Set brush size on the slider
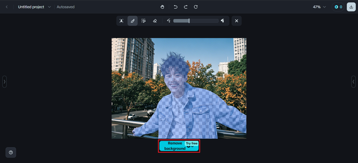The image size is (358, 163). (196, 21)
